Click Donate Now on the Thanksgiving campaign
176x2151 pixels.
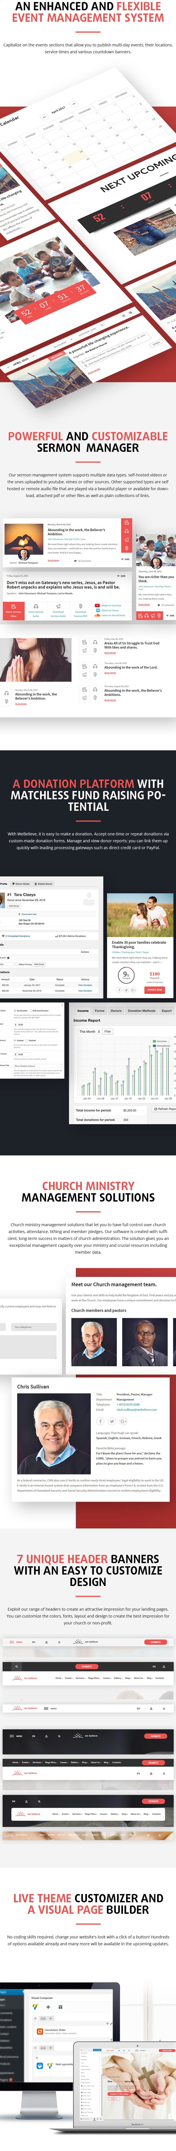(x=154, y=990)
